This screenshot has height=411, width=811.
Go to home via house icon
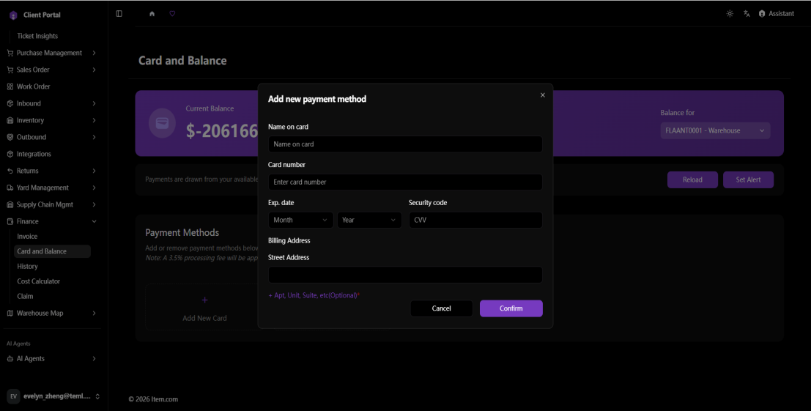[152, 14]
